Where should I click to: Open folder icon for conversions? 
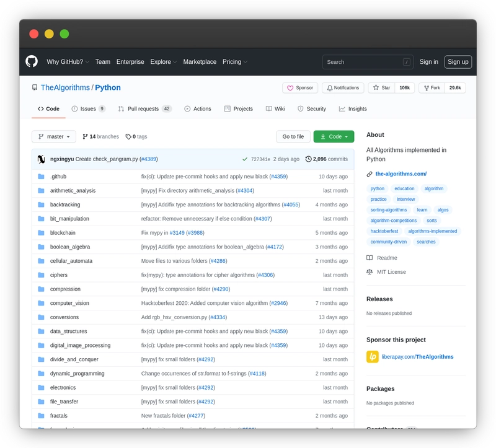[x=41, y=317]
